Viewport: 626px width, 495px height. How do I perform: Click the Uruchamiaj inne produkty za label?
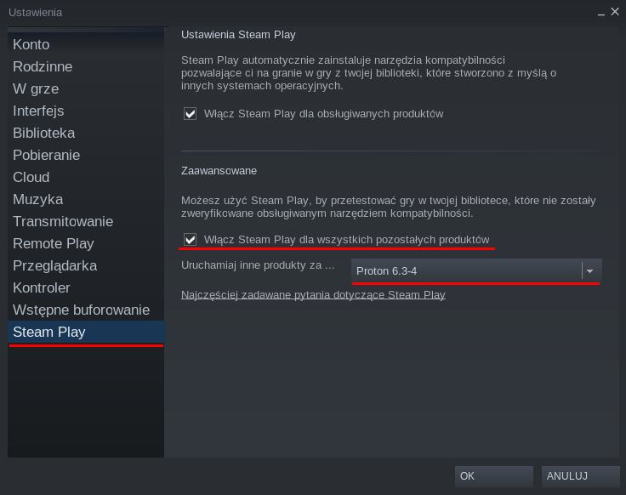click(258, 265)
